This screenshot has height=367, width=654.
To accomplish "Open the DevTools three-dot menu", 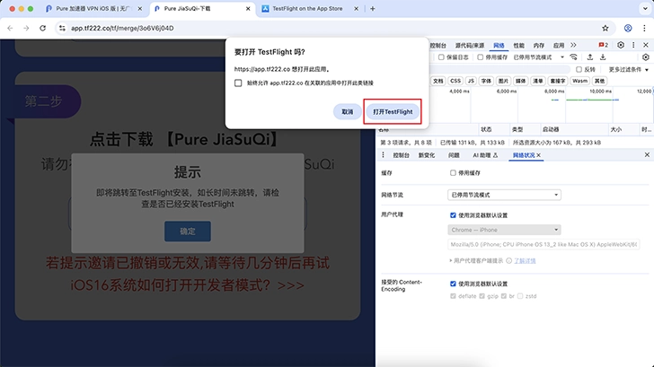I will (x=632, y=44).
